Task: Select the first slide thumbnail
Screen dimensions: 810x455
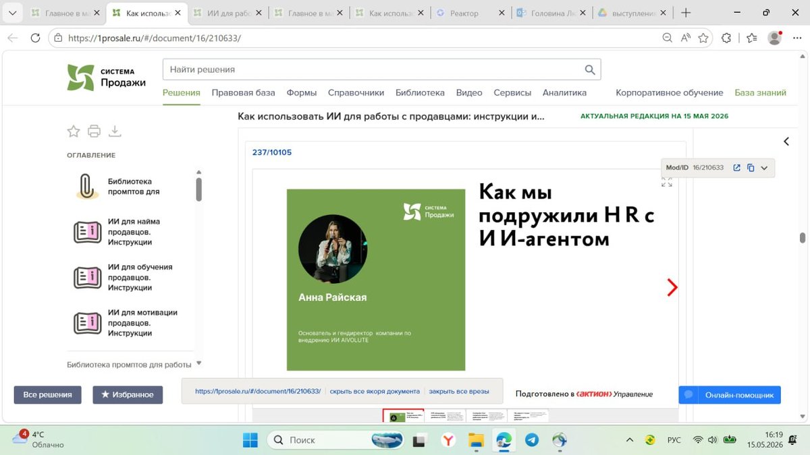Action: (404, 416)
